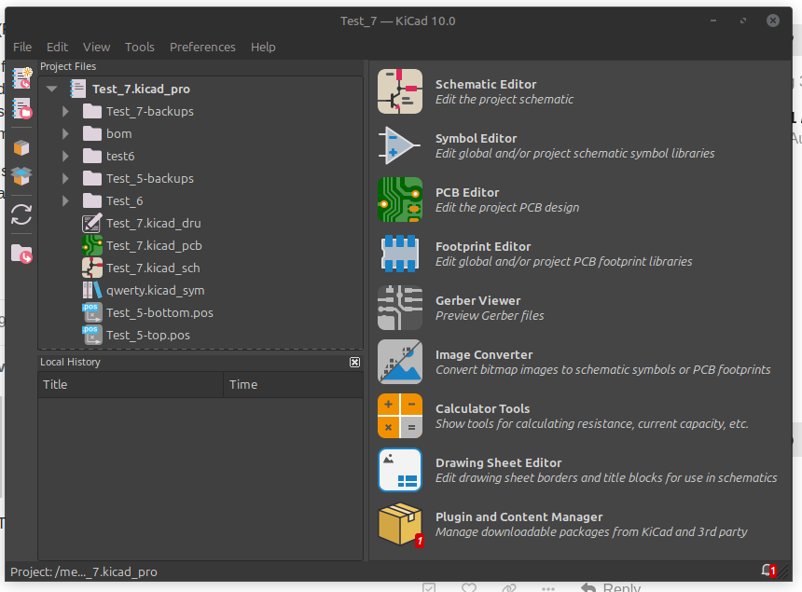Expand the Test_5-backups folder
The height and width of the screenshot is (592, 802).
pyautogui.click(x=65, y=178)
